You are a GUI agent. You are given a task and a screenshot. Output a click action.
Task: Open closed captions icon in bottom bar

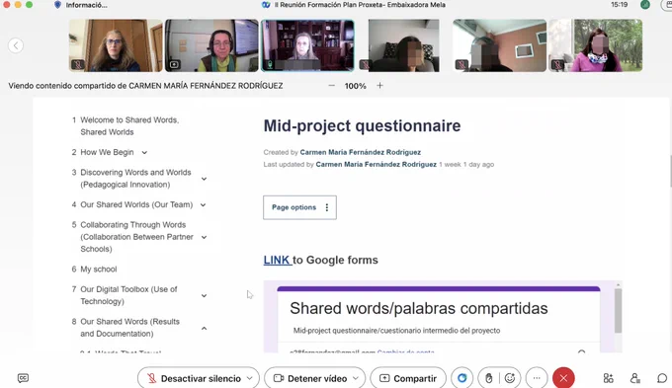click(x=23, y=378)
